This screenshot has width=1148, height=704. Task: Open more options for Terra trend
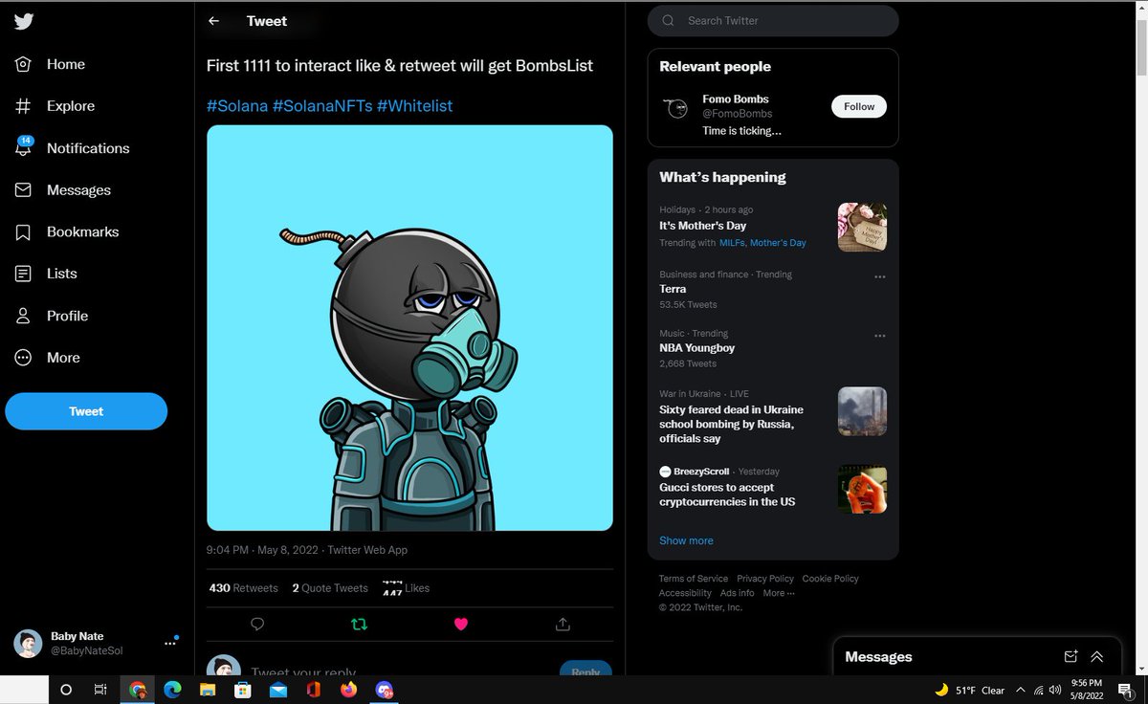[x=880, y=276]
